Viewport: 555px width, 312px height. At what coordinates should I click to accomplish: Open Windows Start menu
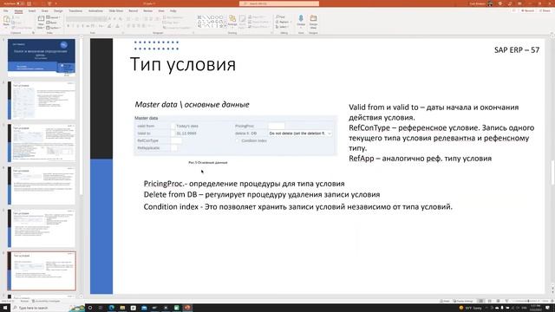click(x=5, y=308)
